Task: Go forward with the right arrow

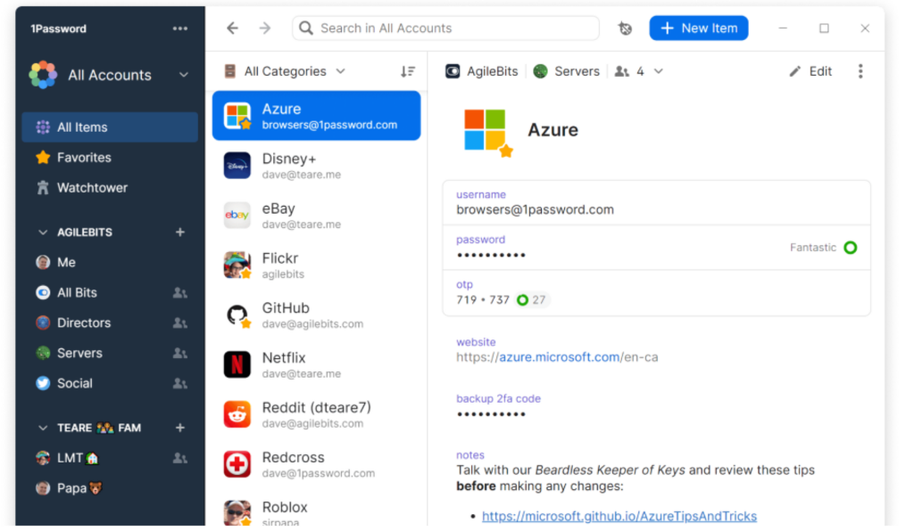Action: click(265, 28)
